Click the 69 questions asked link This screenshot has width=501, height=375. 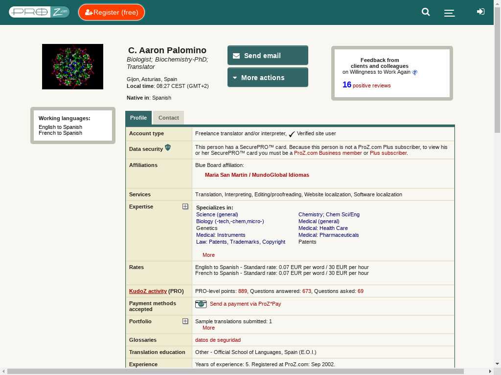tap(361, 291)
